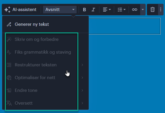Expand the Endre tone submenu arrow
The height and width of the screenshot is (113, 165).
click(82, 90)
